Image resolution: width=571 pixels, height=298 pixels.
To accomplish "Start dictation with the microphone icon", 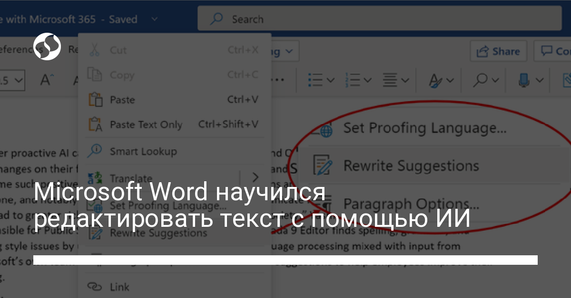I will tap(524, 80).
